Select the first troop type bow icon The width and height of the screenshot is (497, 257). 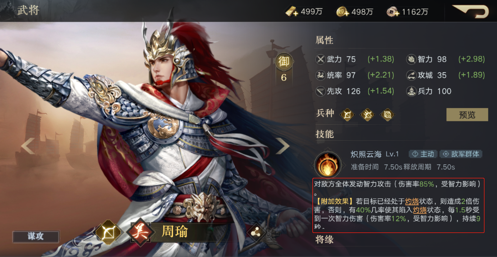(x=347, y=115)
